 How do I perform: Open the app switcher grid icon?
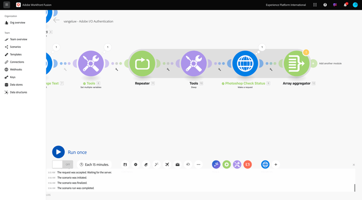click(x=315, y=5)
